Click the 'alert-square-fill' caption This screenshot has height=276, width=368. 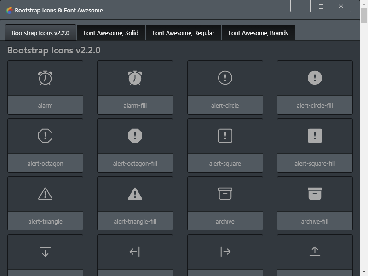[315, 164]
